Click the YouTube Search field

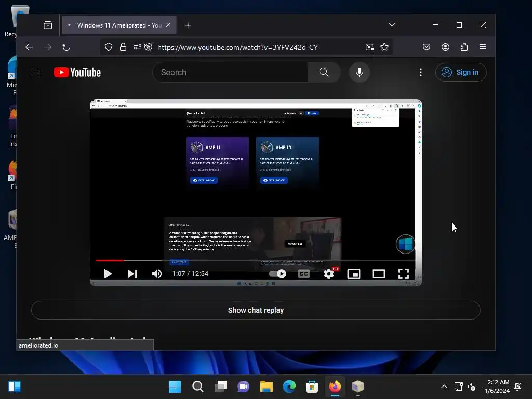230,72
